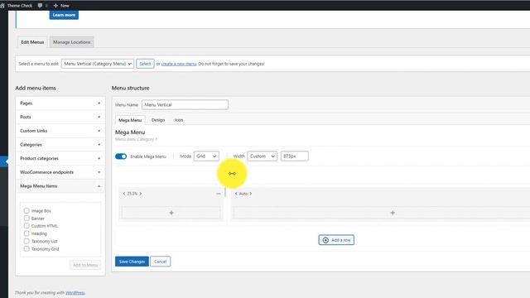Screen dimensions: 530x298
Task: Open the Mode Grid dropdown
Action: click(x=206, y=156)
